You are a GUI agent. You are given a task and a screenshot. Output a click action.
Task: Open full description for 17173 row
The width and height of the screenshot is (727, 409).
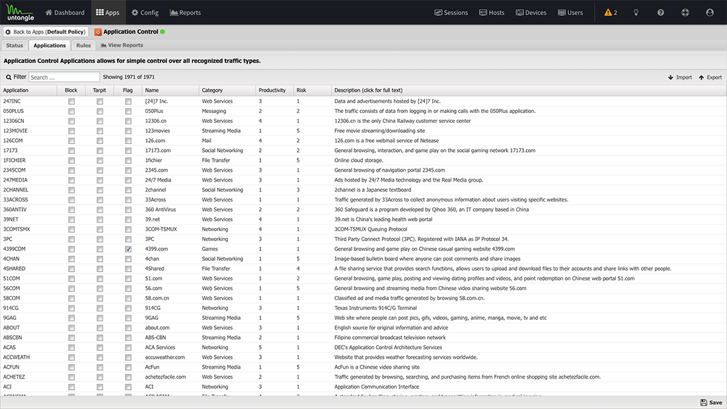[x=435, y=151]
